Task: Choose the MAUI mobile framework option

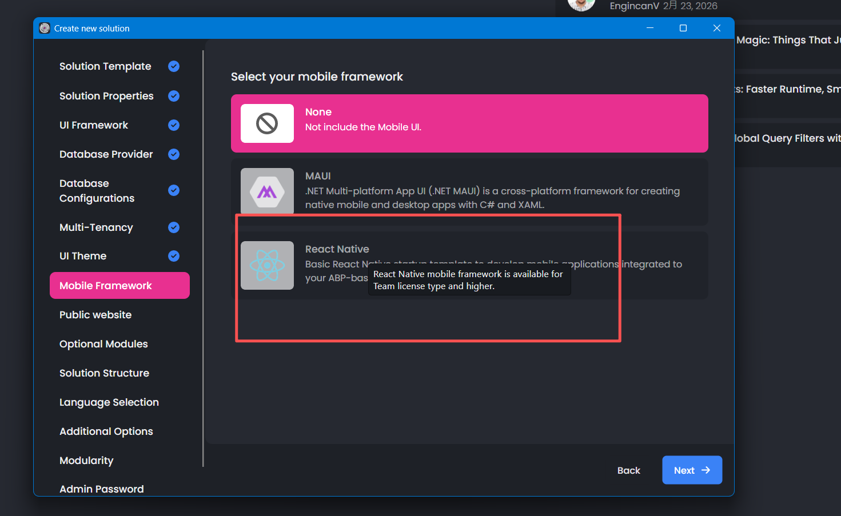Action: point(469,191)
